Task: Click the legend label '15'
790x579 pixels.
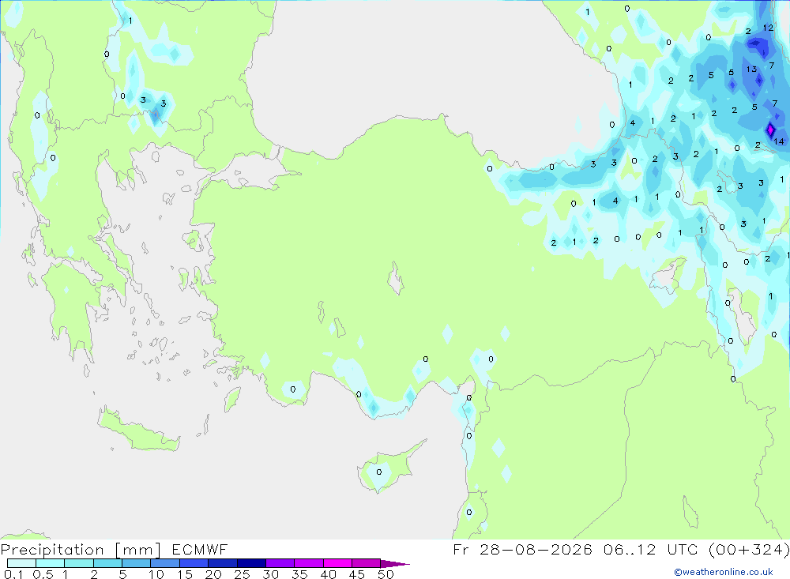Action: pos(185,574)
